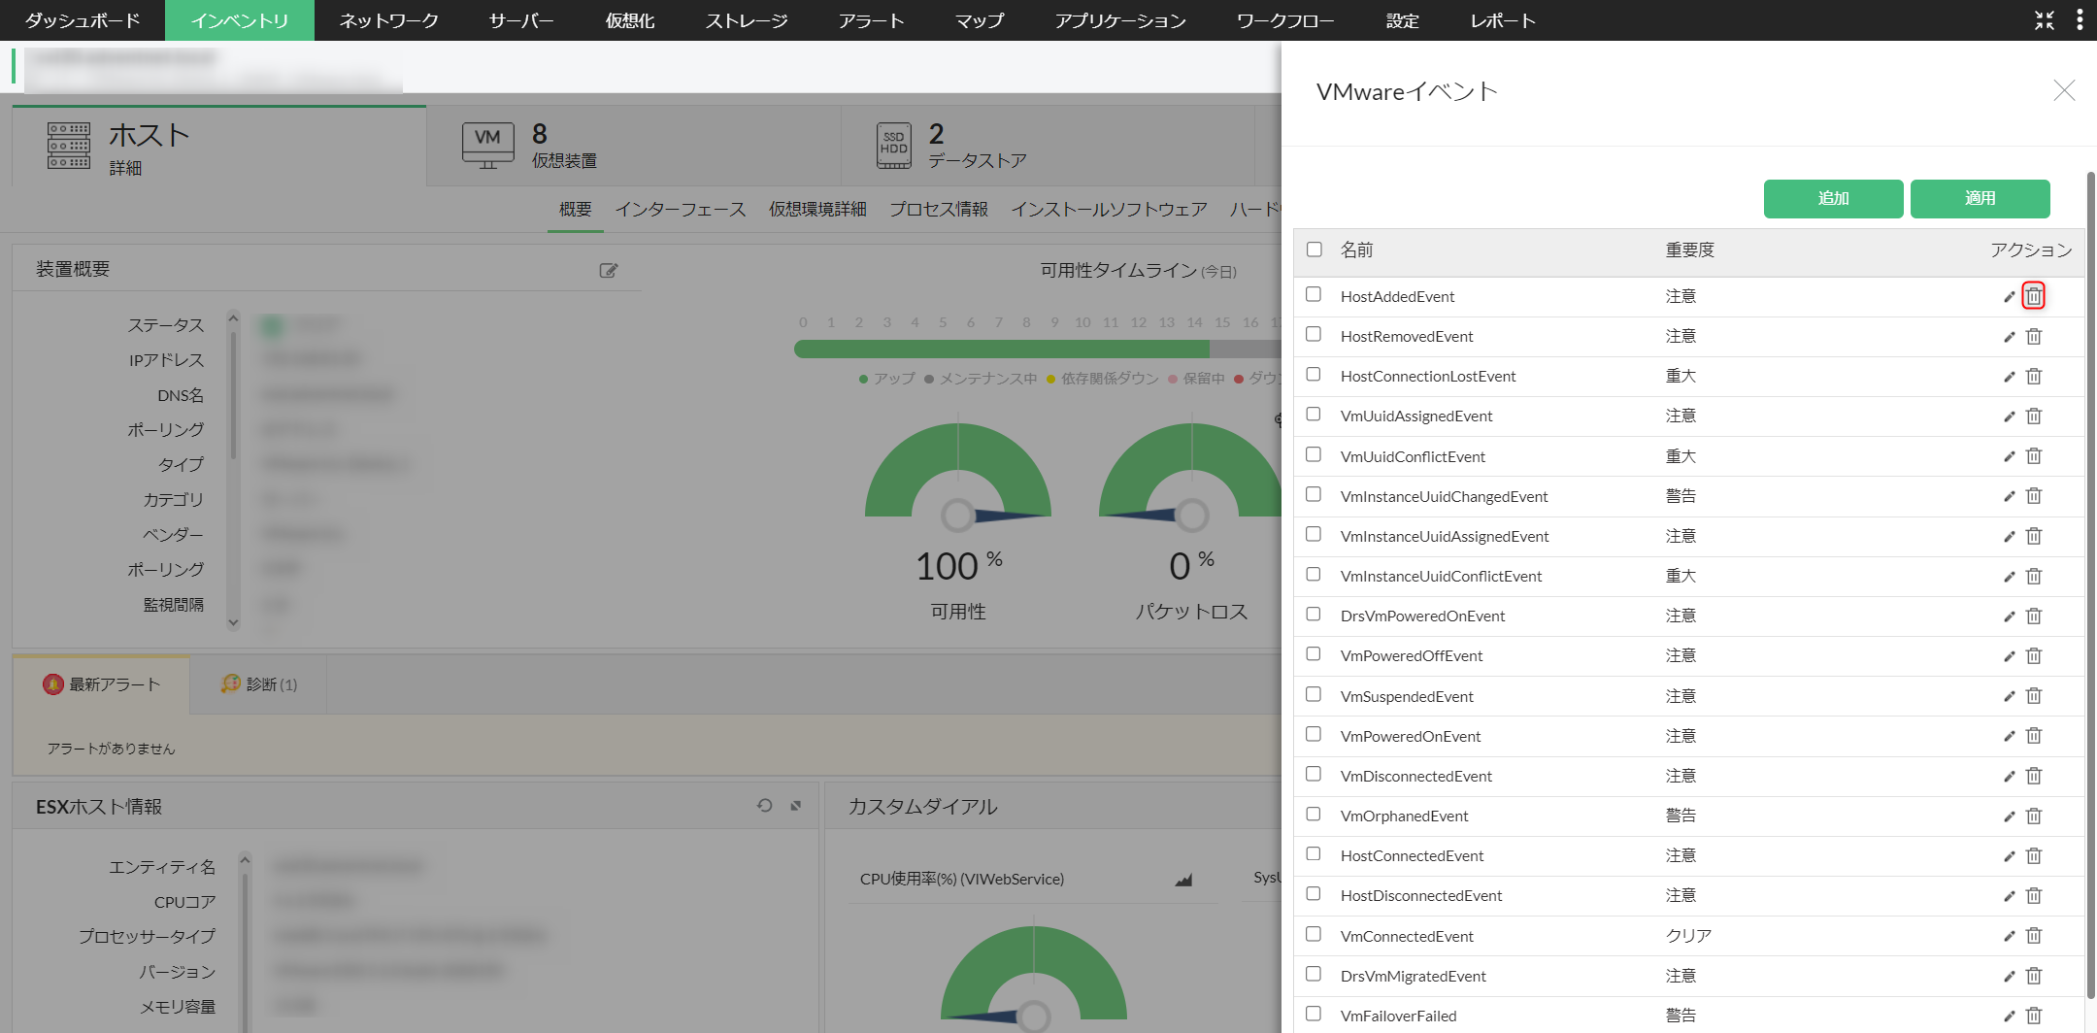The image size is (2097, 1033).
Task: Open the three-dot more options menu
Action: pos(2079,20)
